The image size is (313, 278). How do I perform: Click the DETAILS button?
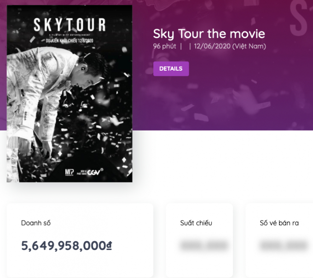pyautogui.click(x=171, y=69)
